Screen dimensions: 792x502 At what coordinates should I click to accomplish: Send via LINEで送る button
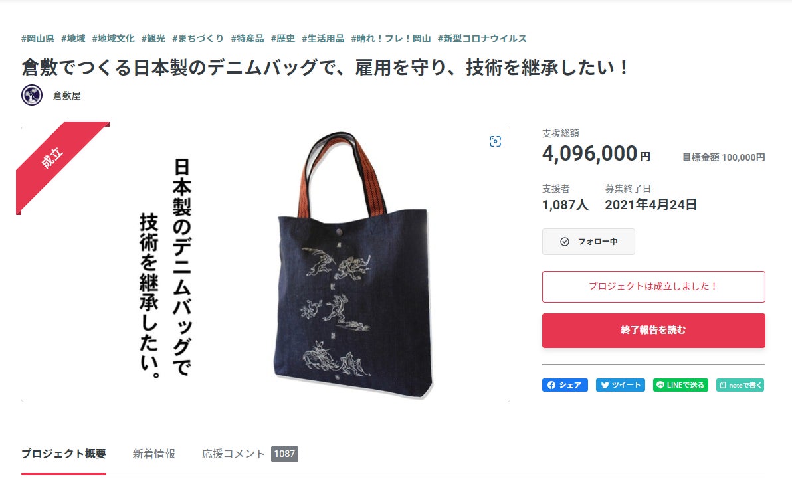680,385
